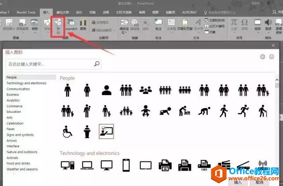
Task: Click the search magnifier icon
Action: pyautogui.click(x=97, y=64)
